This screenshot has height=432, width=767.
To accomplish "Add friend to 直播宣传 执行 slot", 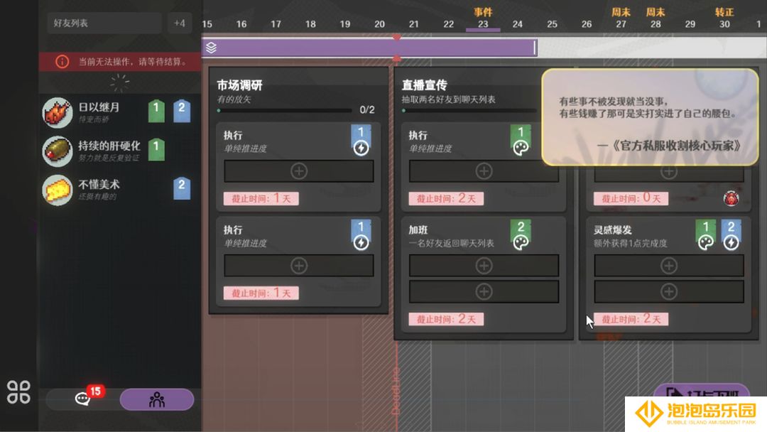I will point(484,171).
